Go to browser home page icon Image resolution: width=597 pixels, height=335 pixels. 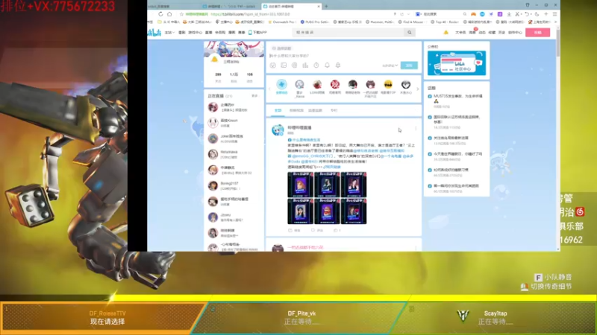[x=169, y=14]
